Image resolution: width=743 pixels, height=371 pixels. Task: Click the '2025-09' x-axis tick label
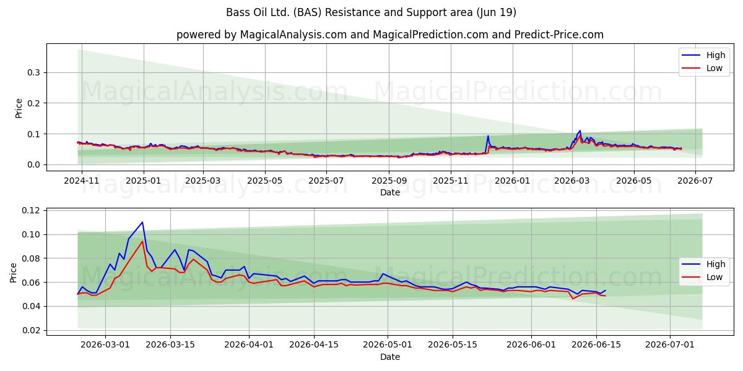(x=389, y=180)
